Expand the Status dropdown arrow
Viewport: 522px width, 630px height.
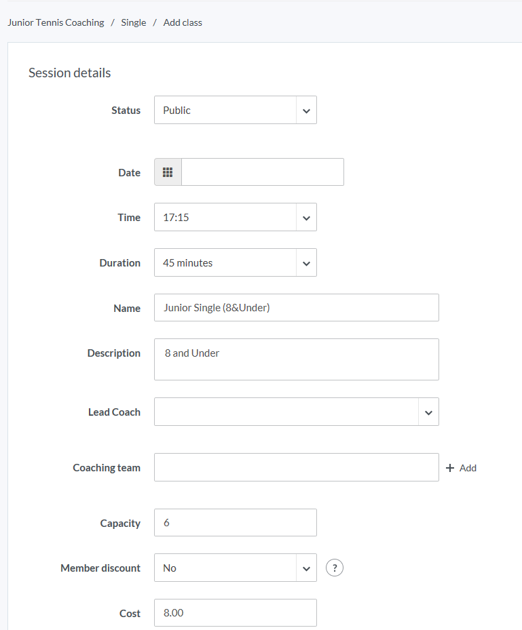click(306, 111)
